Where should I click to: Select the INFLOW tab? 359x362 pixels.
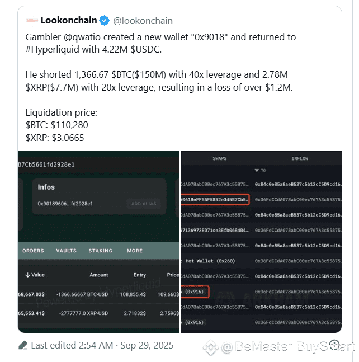[300, 158]
